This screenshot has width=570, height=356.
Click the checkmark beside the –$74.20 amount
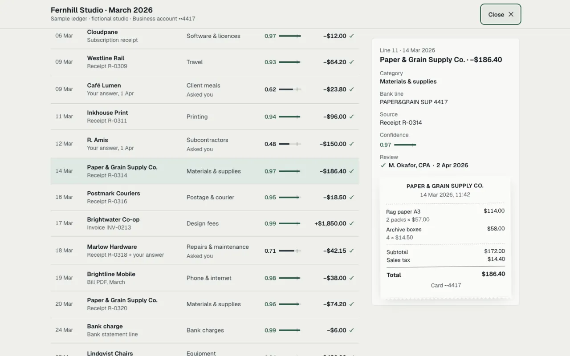(x=352, y=304)
